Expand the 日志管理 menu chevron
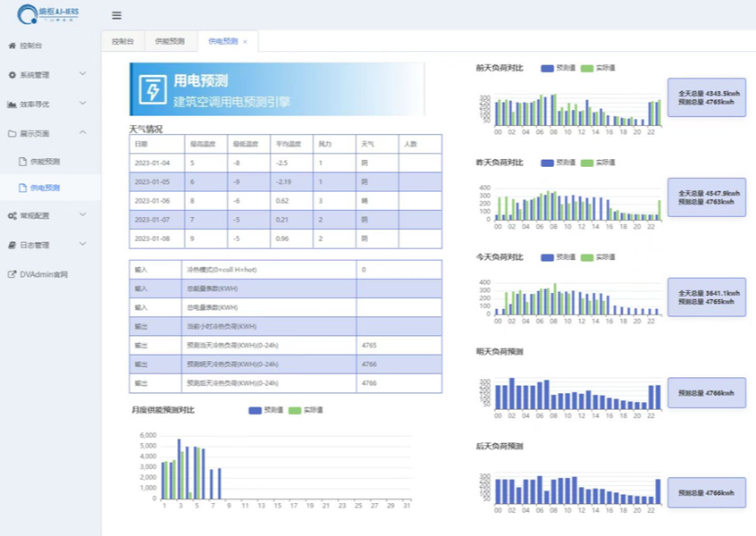Viewport: 756px width, 536px height. coord(82,244)
